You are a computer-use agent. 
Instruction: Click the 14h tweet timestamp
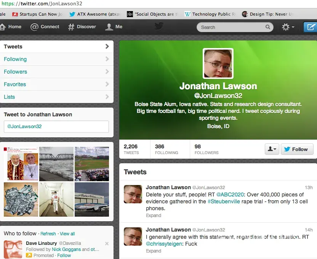(x=309, y=230)
